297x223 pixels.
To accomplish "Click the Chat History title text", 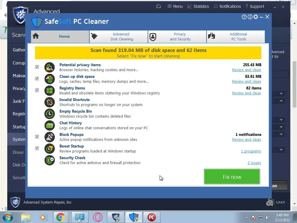I will tap(70, 123).
